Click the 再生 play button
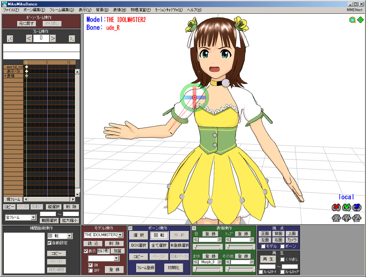 (268, 259)
